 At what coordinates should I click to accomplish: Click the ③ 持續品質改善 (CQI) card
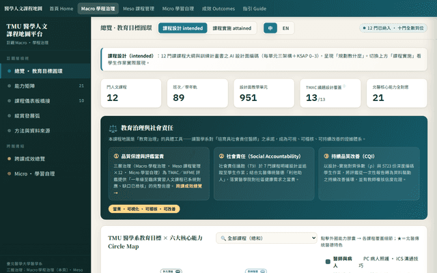(x=369, y=173)
